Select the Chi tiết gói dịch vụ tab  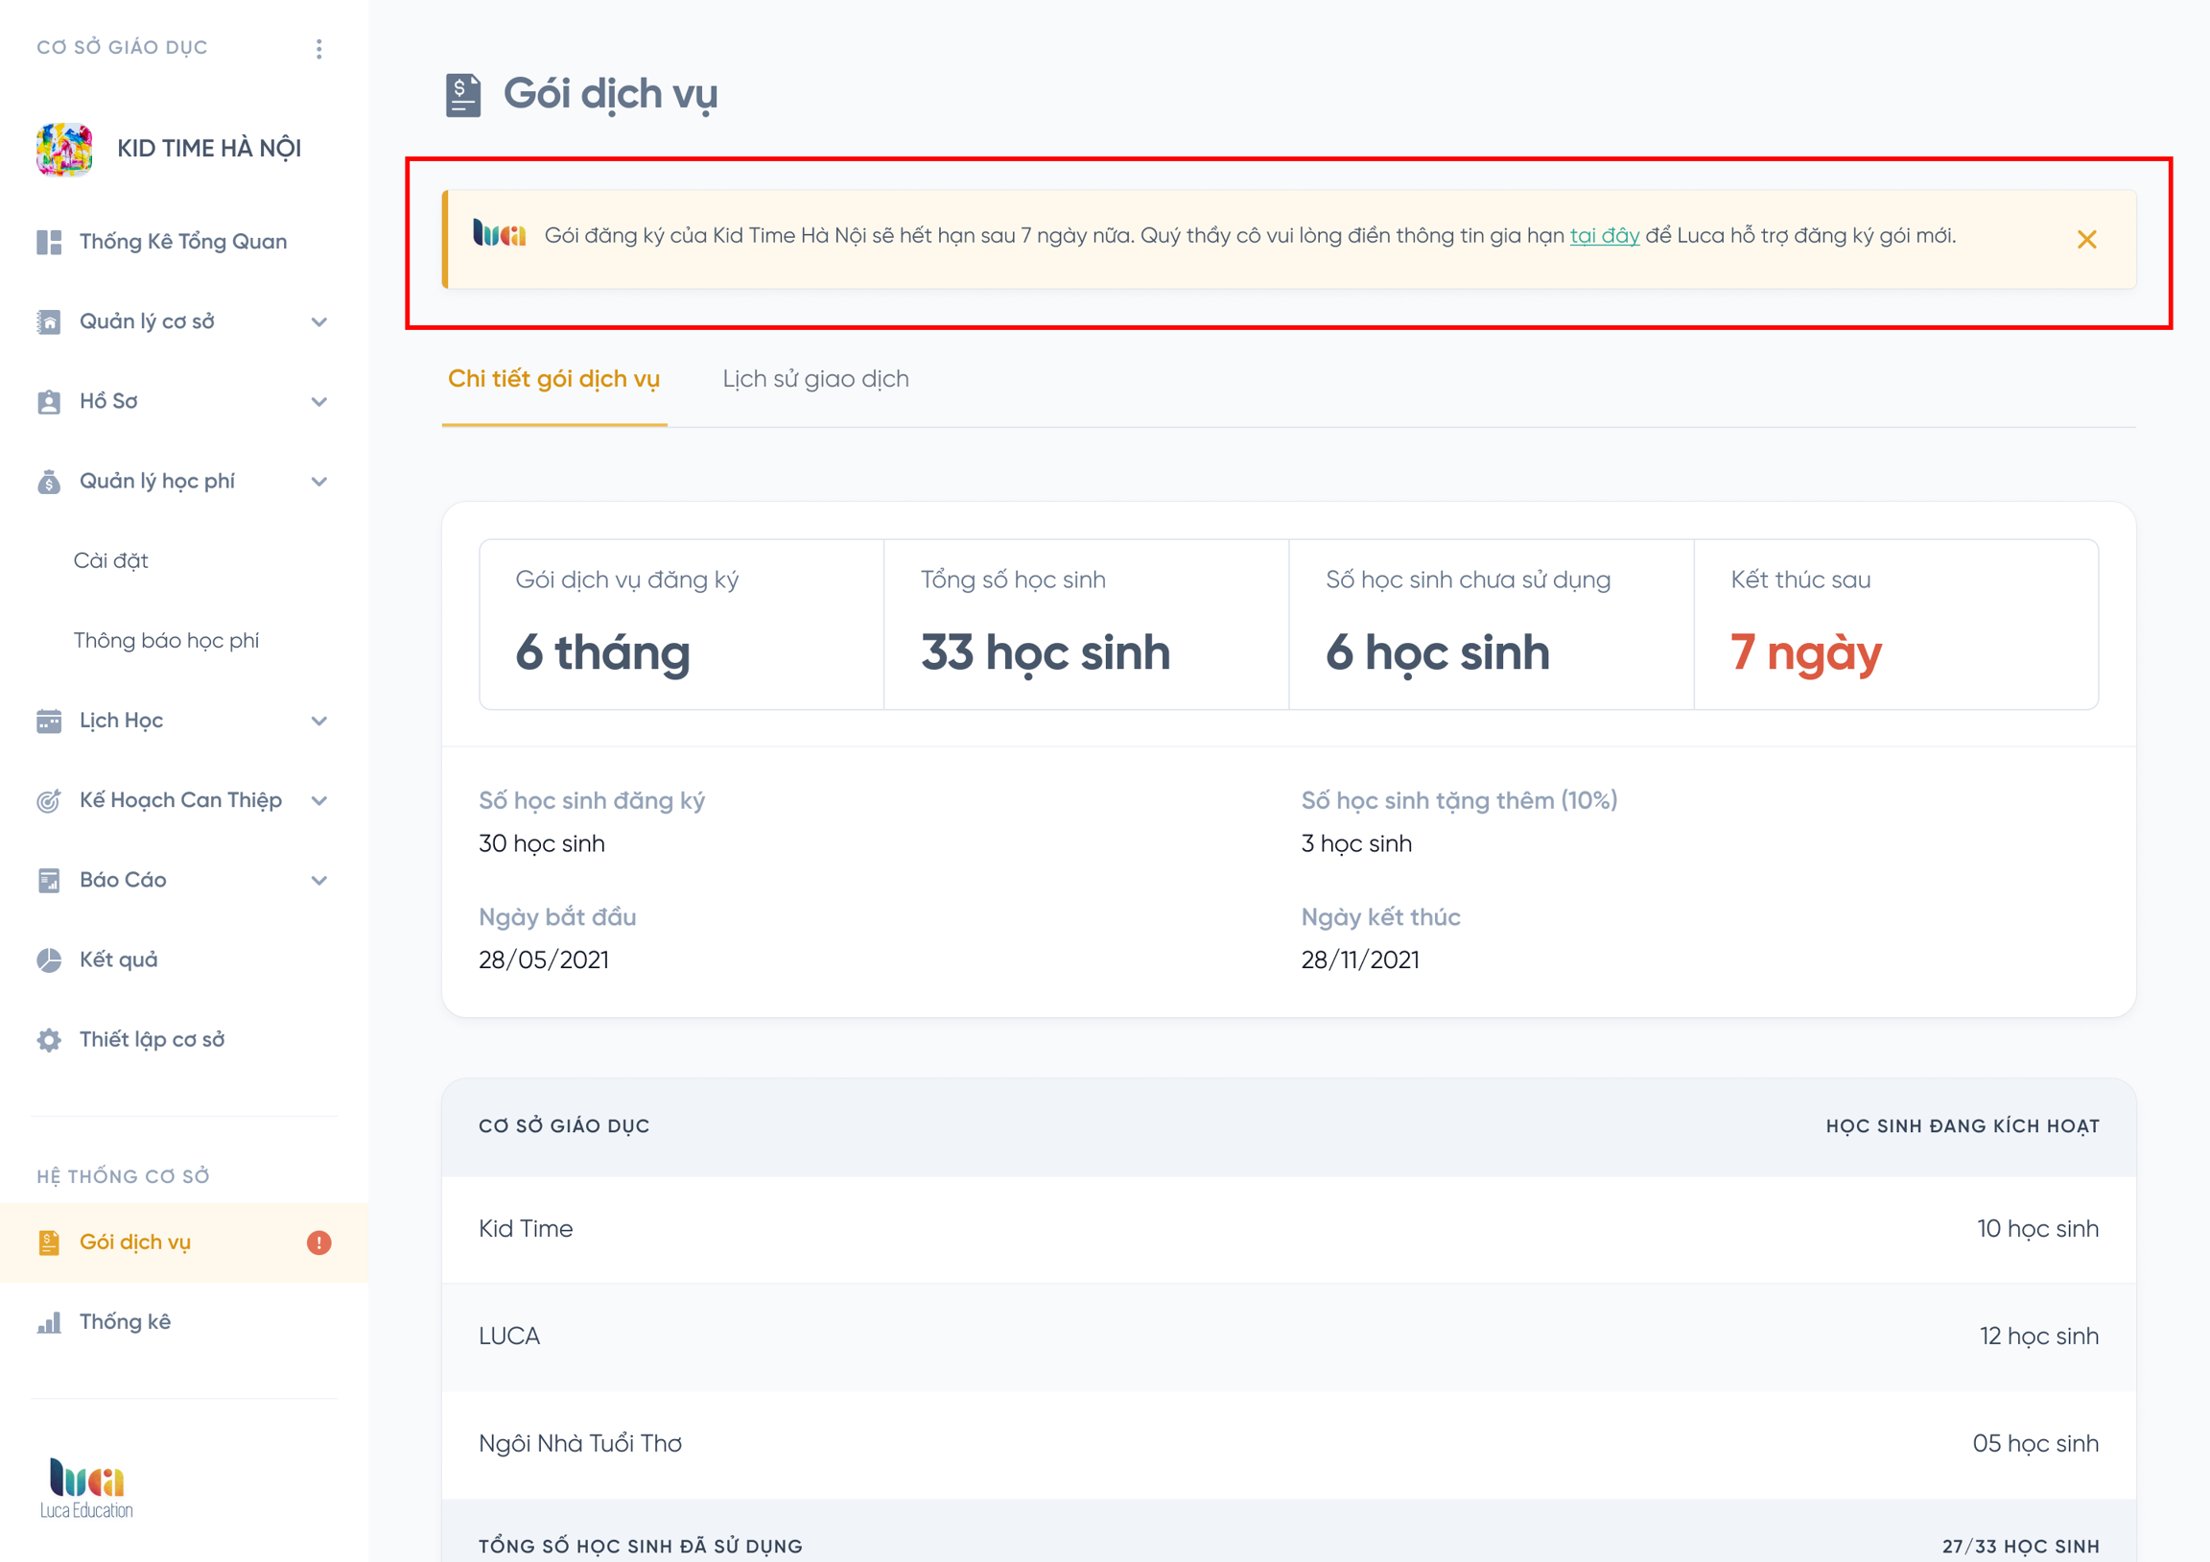[553, 379]
